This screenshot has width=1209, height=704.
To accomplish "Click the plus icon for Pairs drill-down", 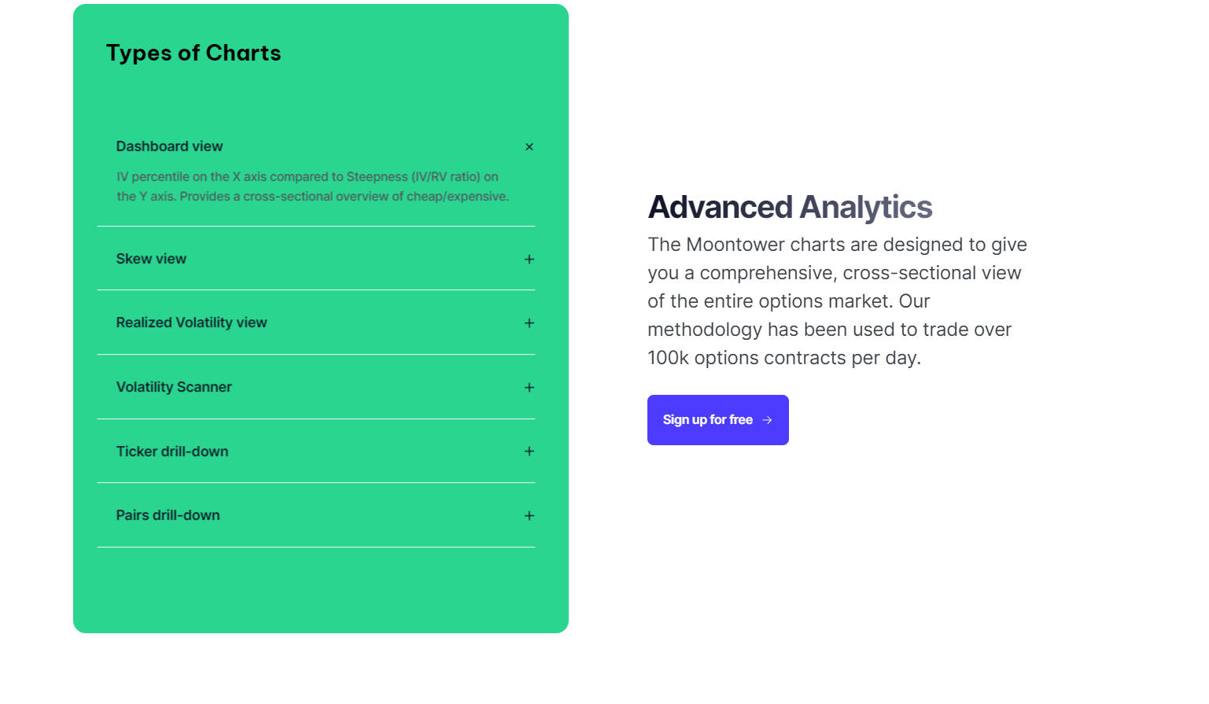I will click(x=529, y=516).
